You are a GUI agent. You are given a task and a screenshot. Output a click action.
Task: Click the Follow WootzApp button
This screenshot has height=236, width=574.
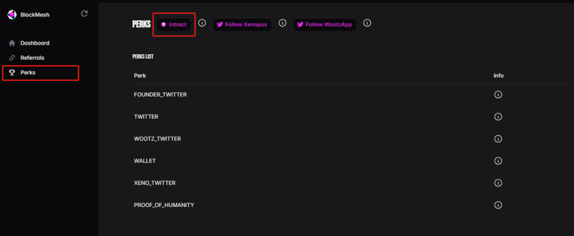(325, 25)
